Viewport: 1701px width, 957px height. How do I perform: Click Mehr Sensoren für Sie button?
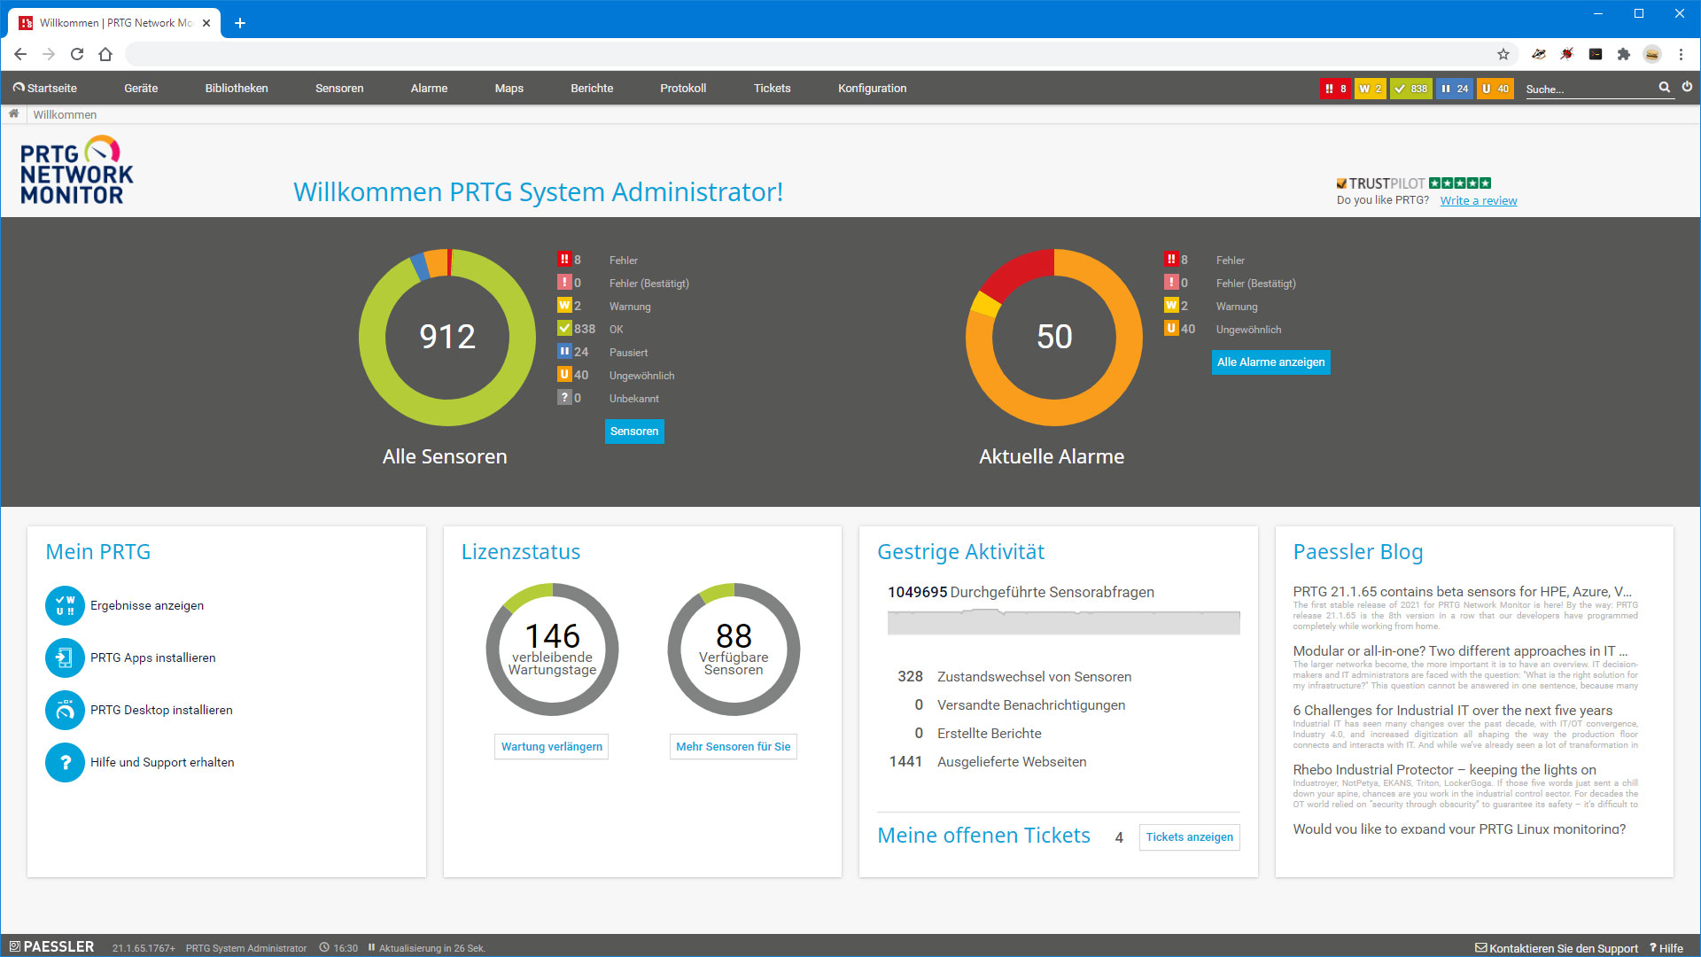[733, 747]
